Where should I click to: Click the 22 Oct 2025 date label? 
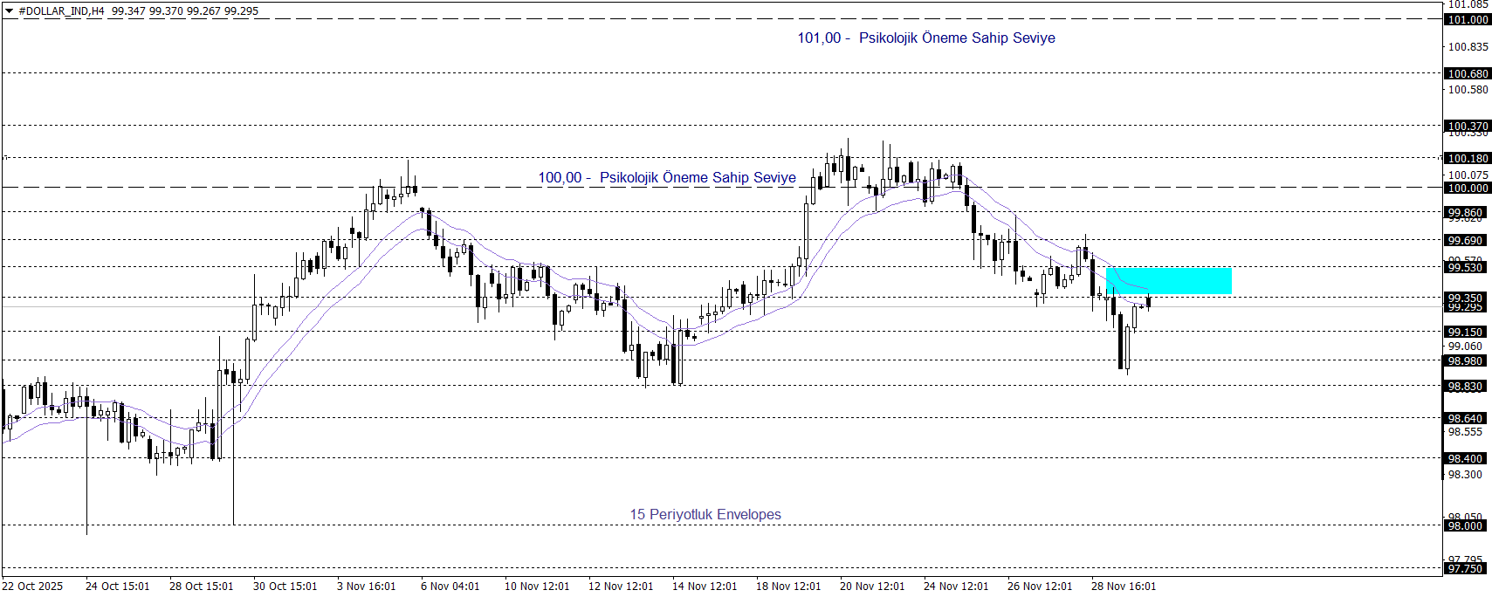32,586
